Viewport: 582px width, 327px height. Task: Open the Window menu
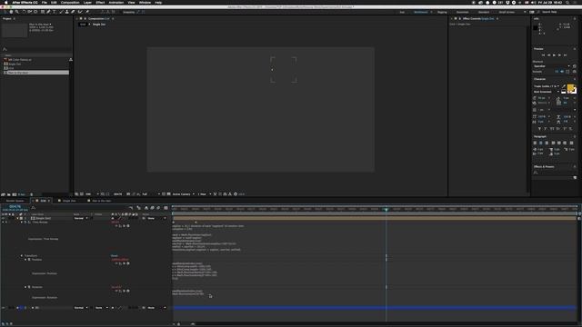(x=145, y=3)
